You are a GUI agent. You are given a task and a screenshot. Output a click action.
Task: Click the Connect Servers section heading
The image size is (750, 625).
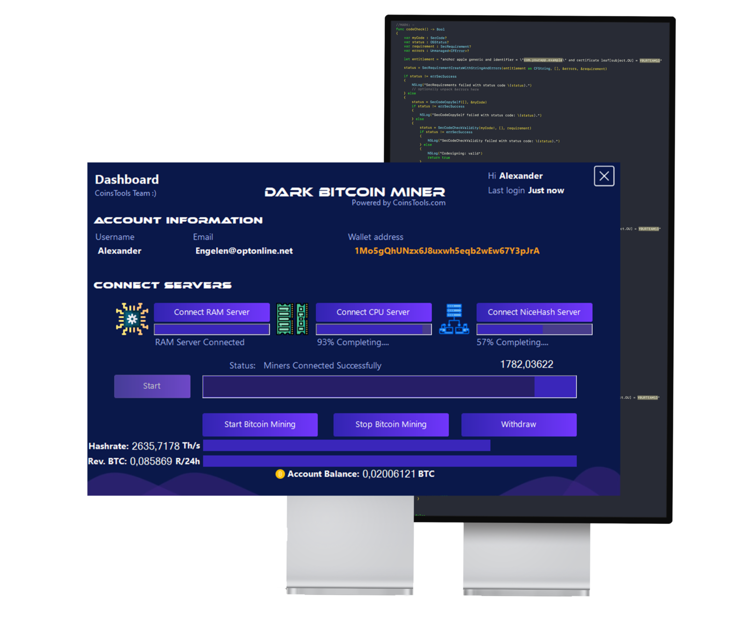pos(163,285)
